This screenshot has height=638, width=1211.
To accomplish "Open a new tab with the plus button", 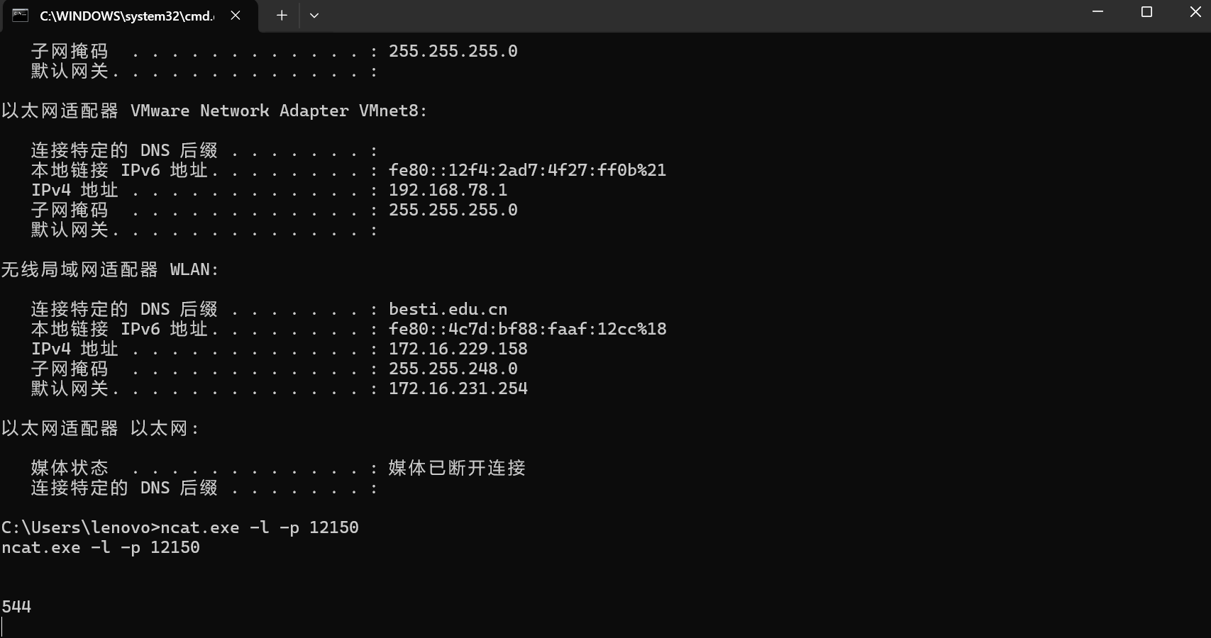I will point(282,16).
